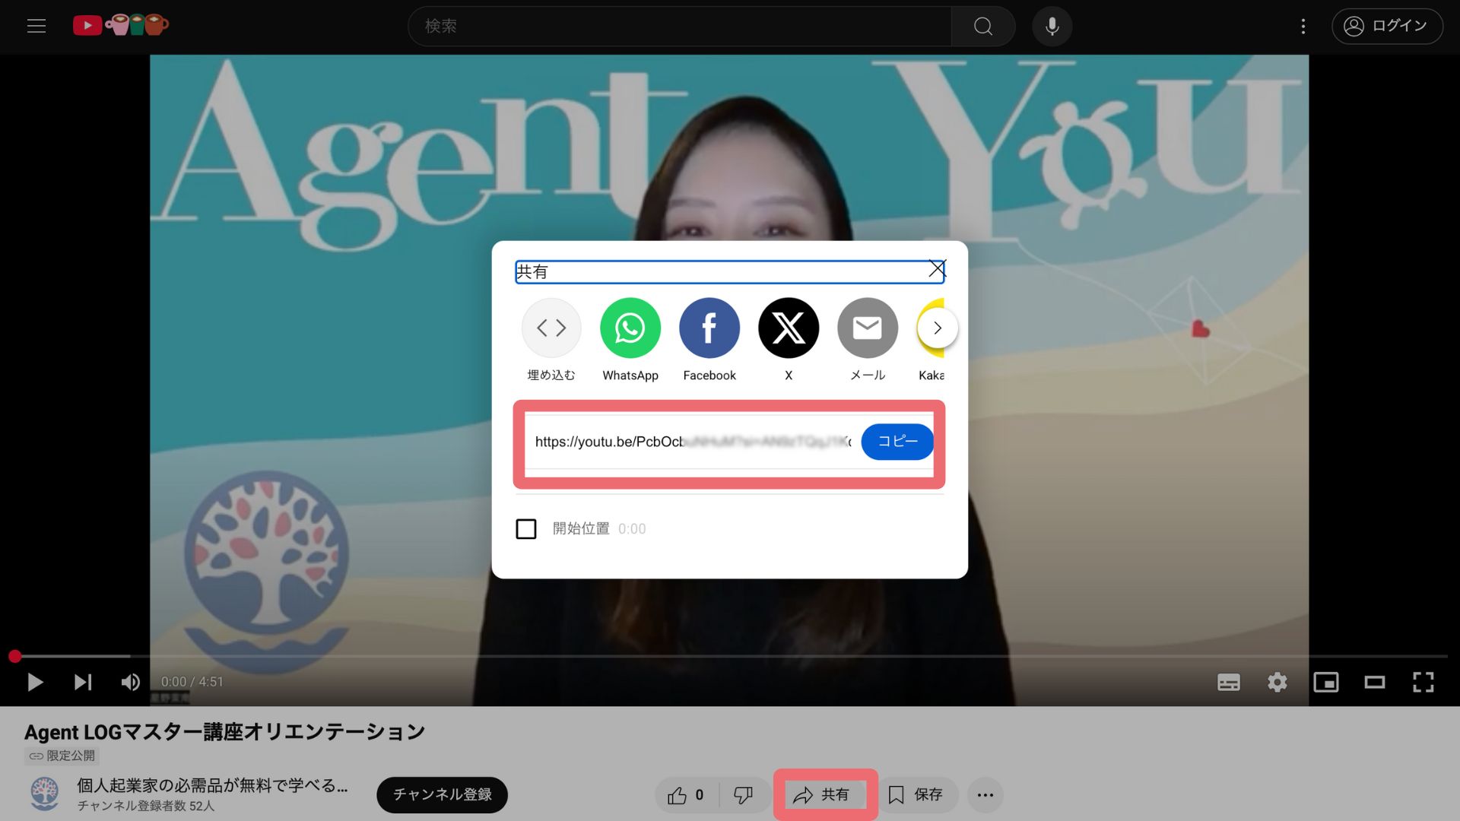Click the search input field
This screenshot has width=1460, height=821.
tap(680, 26)
